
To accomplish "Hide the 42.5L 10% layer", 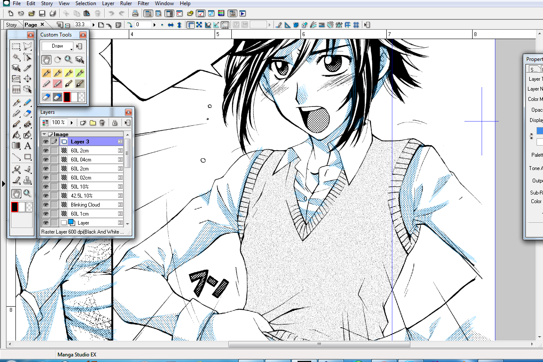I will pos(46,195).
